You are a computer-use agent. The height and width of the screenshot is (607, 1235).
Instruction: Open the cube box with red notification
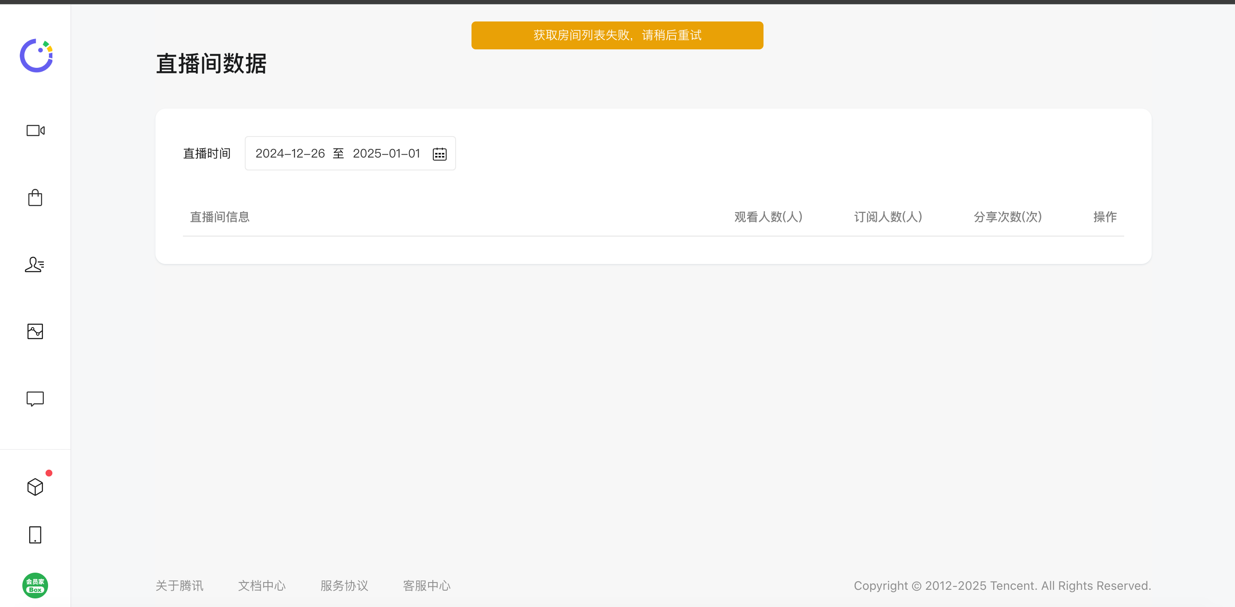pos(35,487)
